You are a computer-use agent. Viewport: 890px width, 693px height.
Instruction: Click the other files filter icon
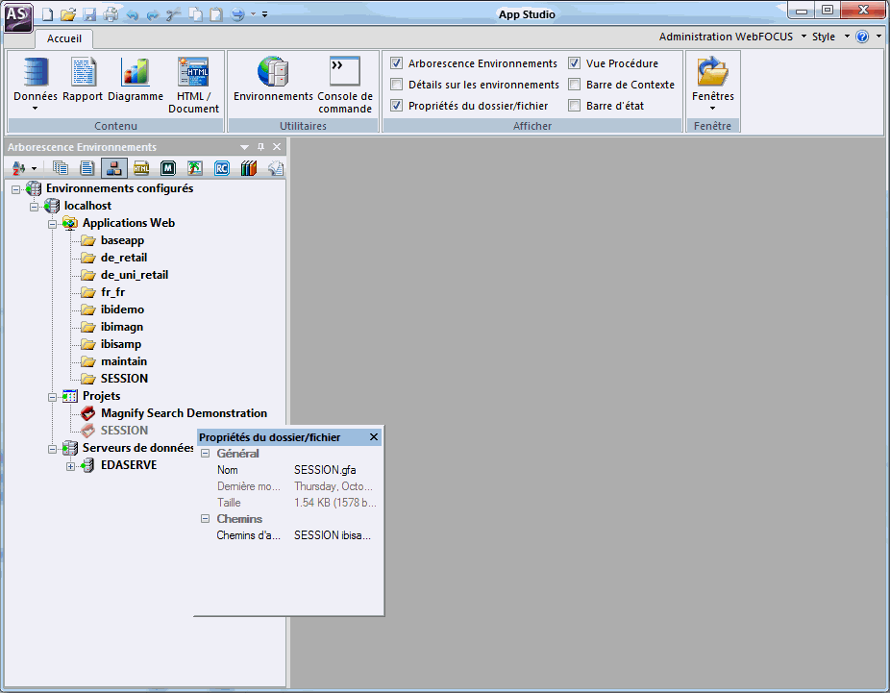275,168
